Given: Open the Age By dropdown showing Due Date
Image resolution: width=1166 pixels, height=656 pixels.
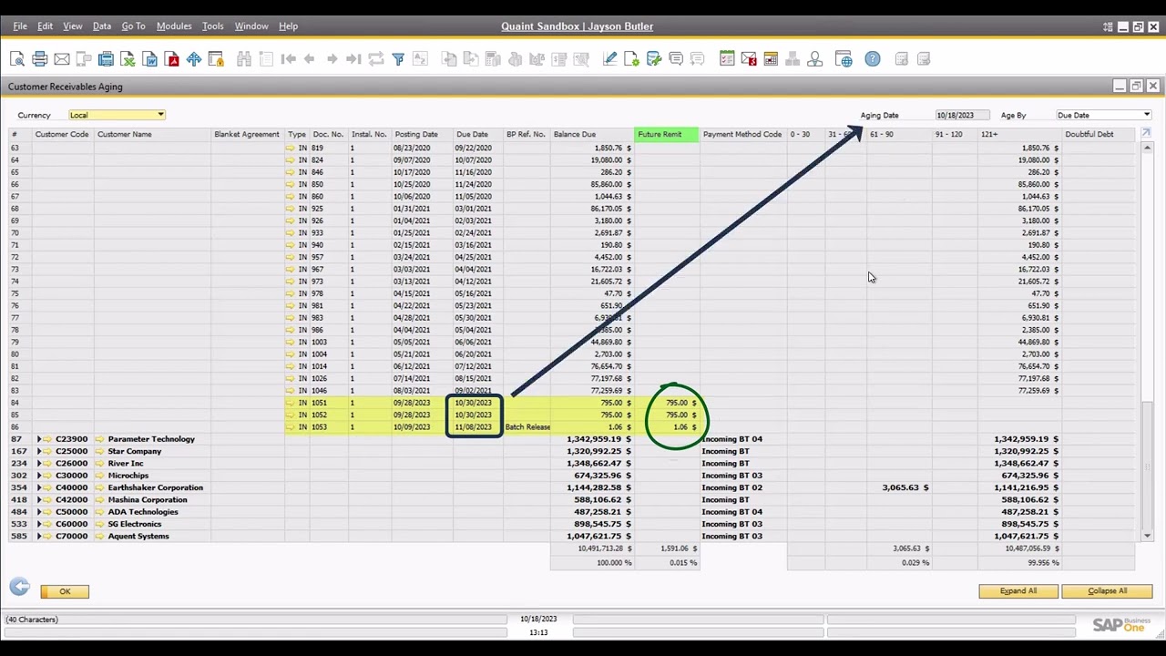Looking at the screenshot, I should [x=1103, y=115].
